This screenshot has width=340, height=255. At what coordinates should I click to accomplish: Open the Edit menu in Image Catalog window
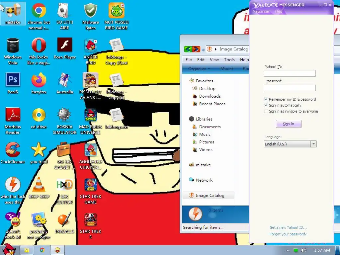[x=201, y=60]
